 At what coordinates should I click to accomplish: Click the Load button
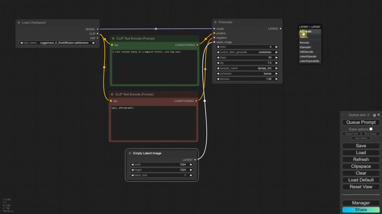click(x=361, y=153)
